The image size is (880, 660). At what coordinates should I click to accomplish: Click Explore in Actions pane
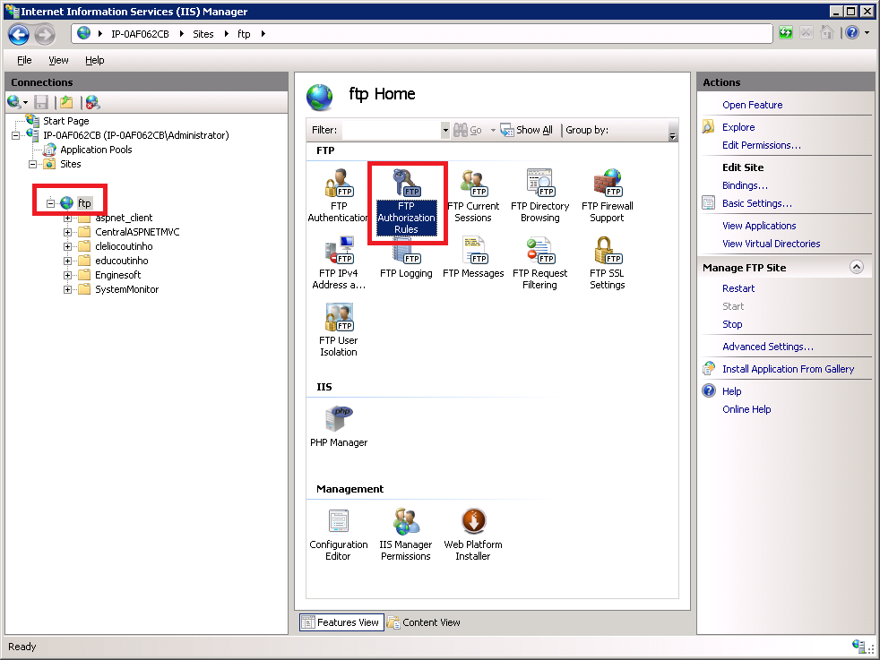point(738,127)
